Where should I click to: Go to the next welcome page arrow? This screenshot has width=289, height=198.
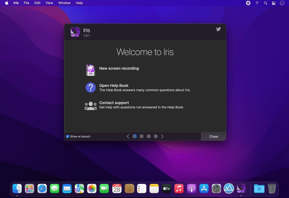pos(162,136)
